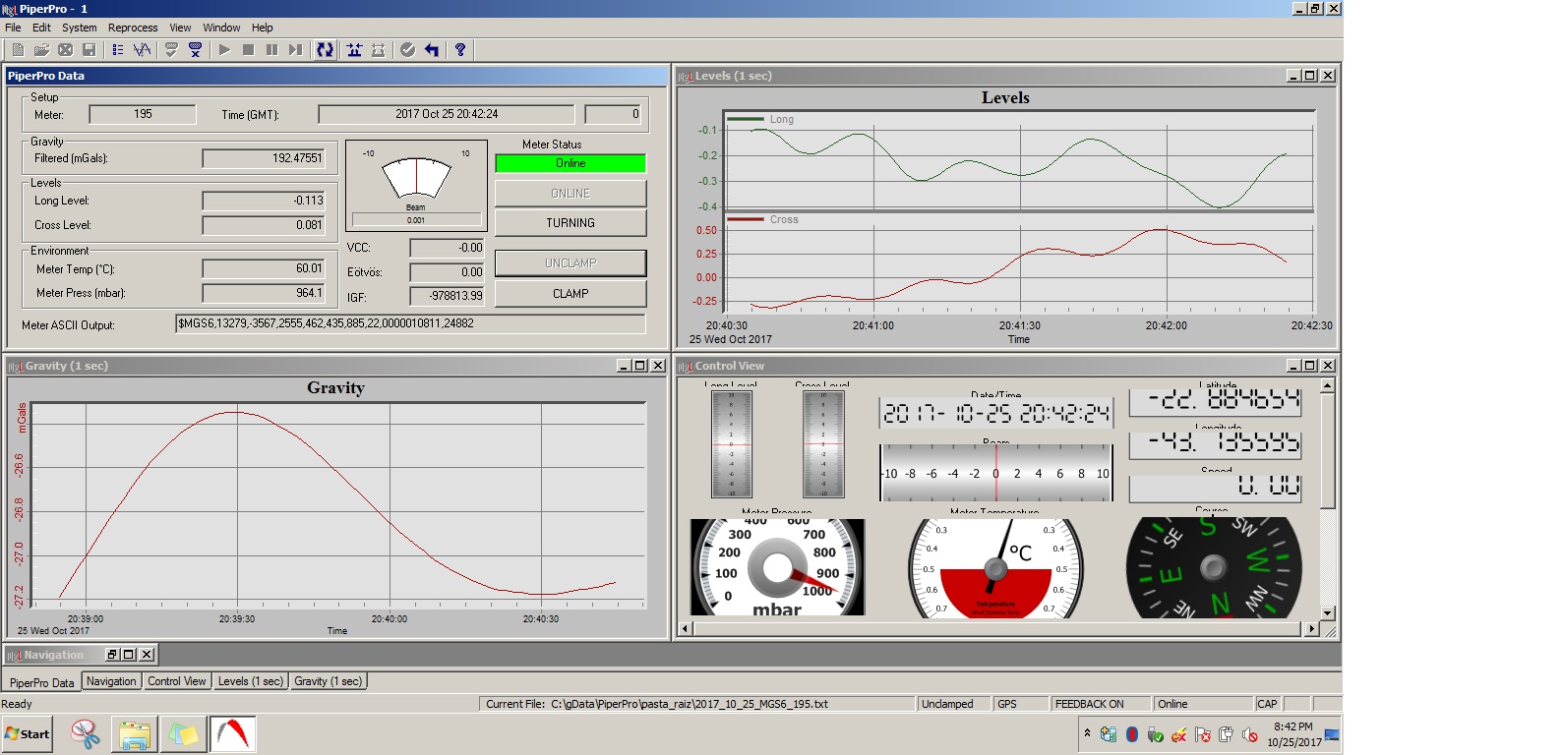The image size is (1562, 755).
Task: Click the open file folder toolbar icon
Action: click(41, 50)
